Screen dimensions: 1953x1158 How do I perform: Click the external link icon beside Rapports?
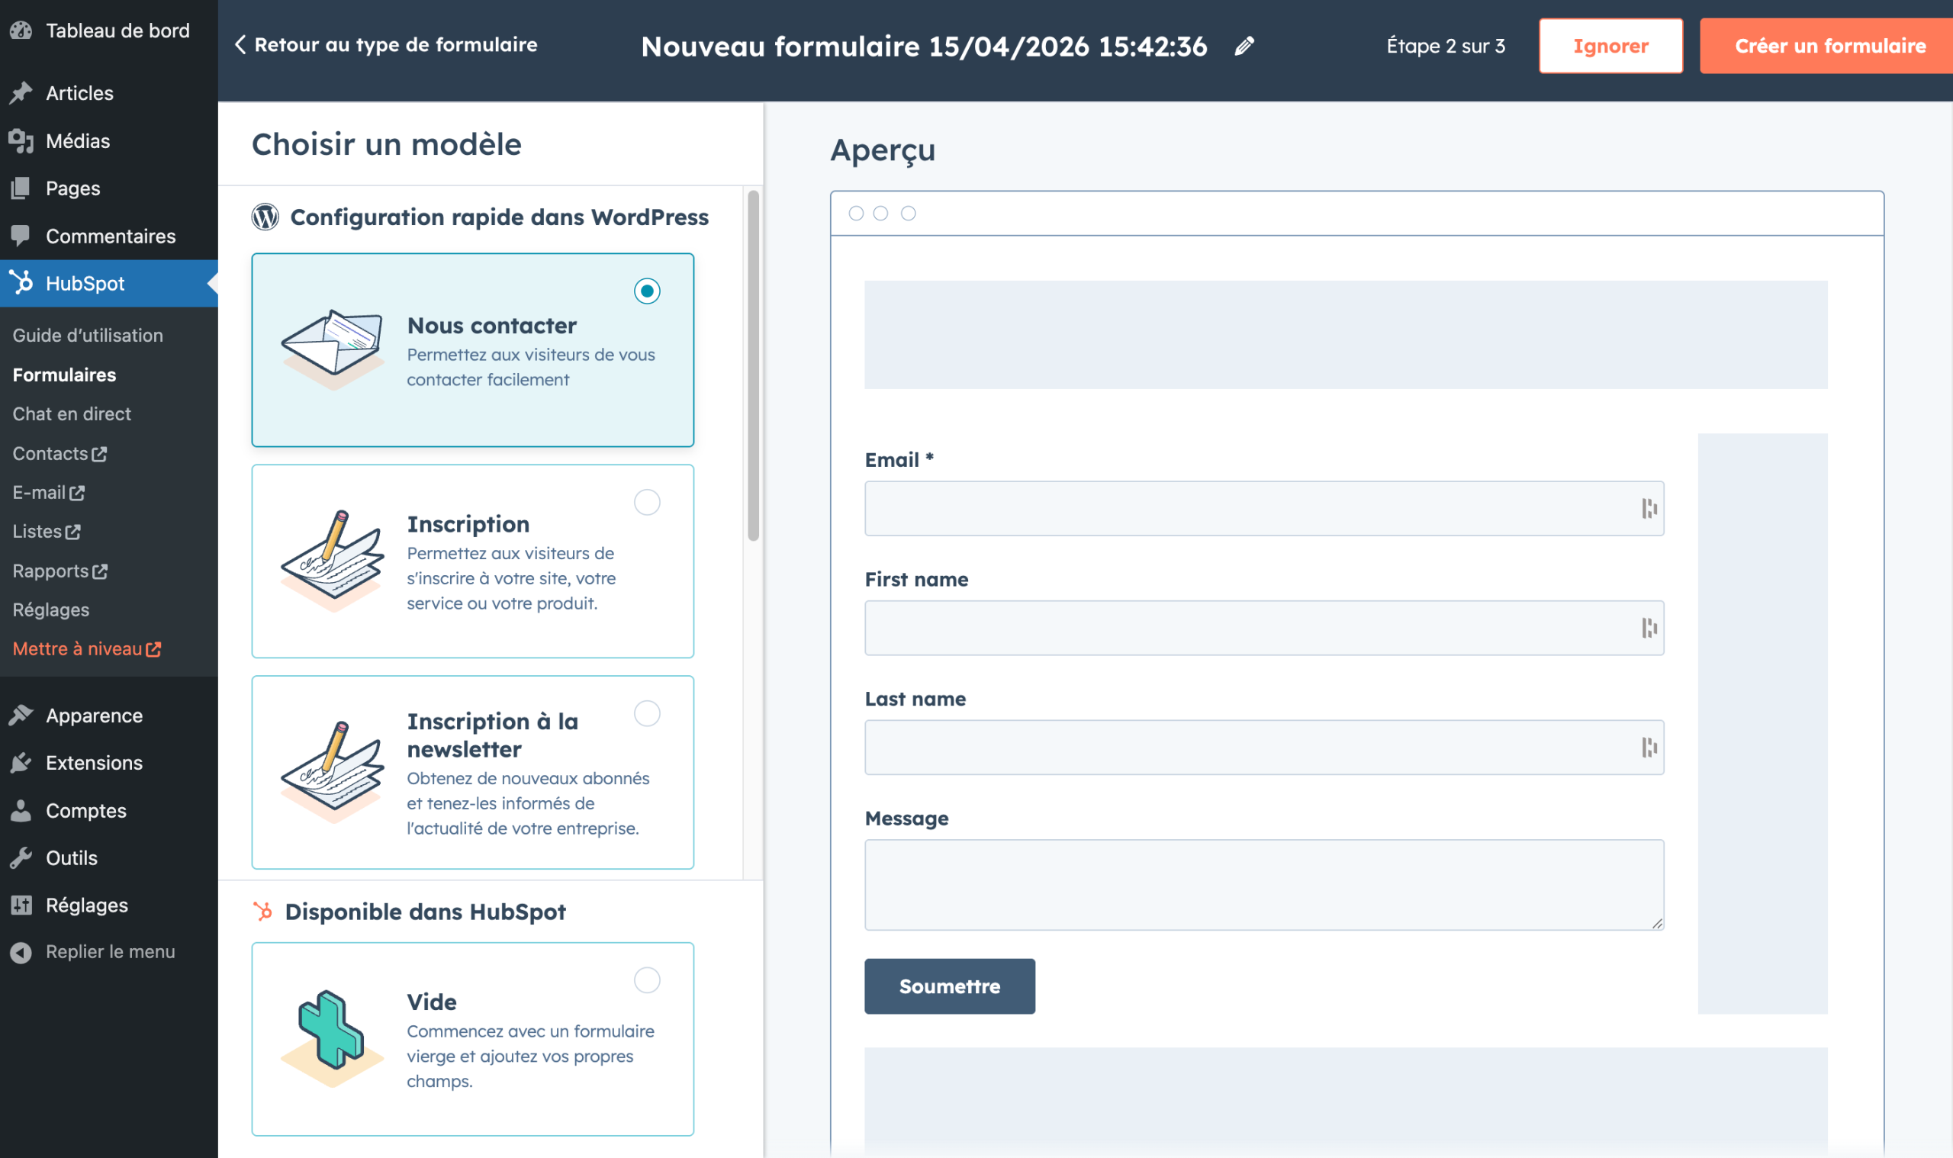[x=100, y=572]
